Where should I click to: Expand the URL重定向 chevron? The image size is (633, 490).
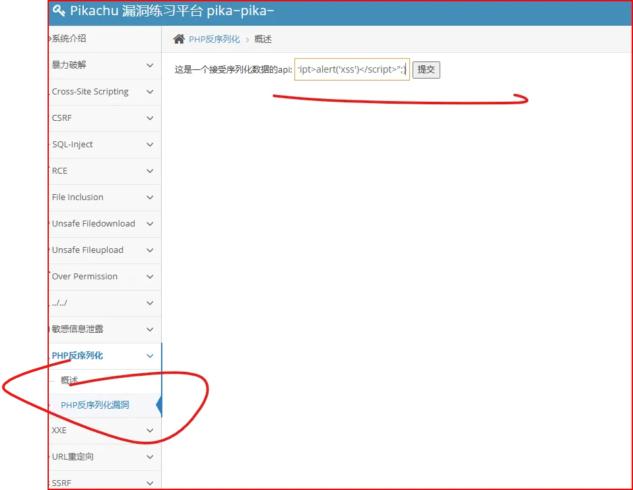pos(150,457)
